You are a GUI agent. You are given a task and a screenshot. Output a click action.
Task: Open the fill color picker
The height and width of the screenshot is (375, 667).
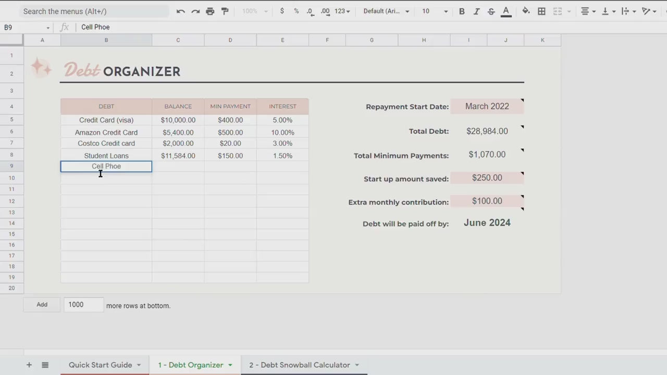(526, 11)
